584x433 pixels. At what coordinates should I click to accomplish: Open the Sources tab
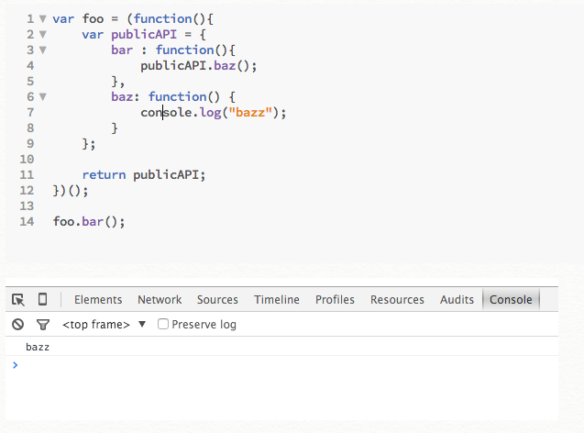coord(217,300)
